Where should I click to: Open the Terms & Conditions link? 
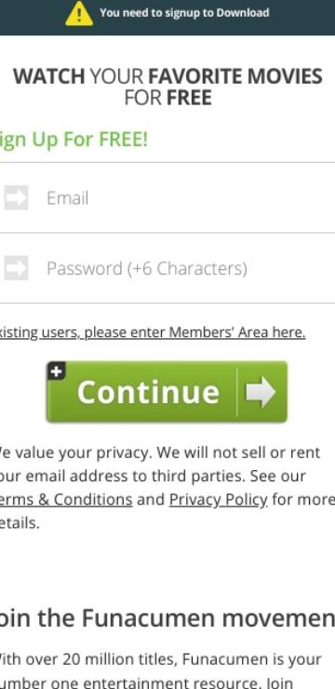coord(66,500)
